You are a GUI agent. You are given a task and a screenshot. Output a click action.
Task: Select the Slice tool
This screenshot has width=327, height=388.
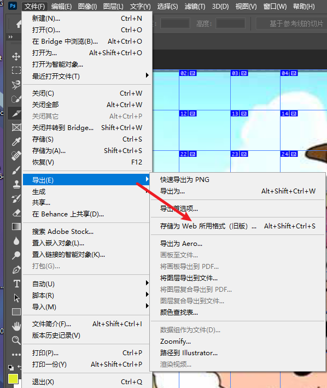[16, 114]
